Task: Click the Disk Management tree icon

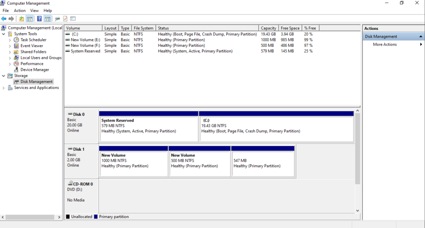Action: coord(16,82)
